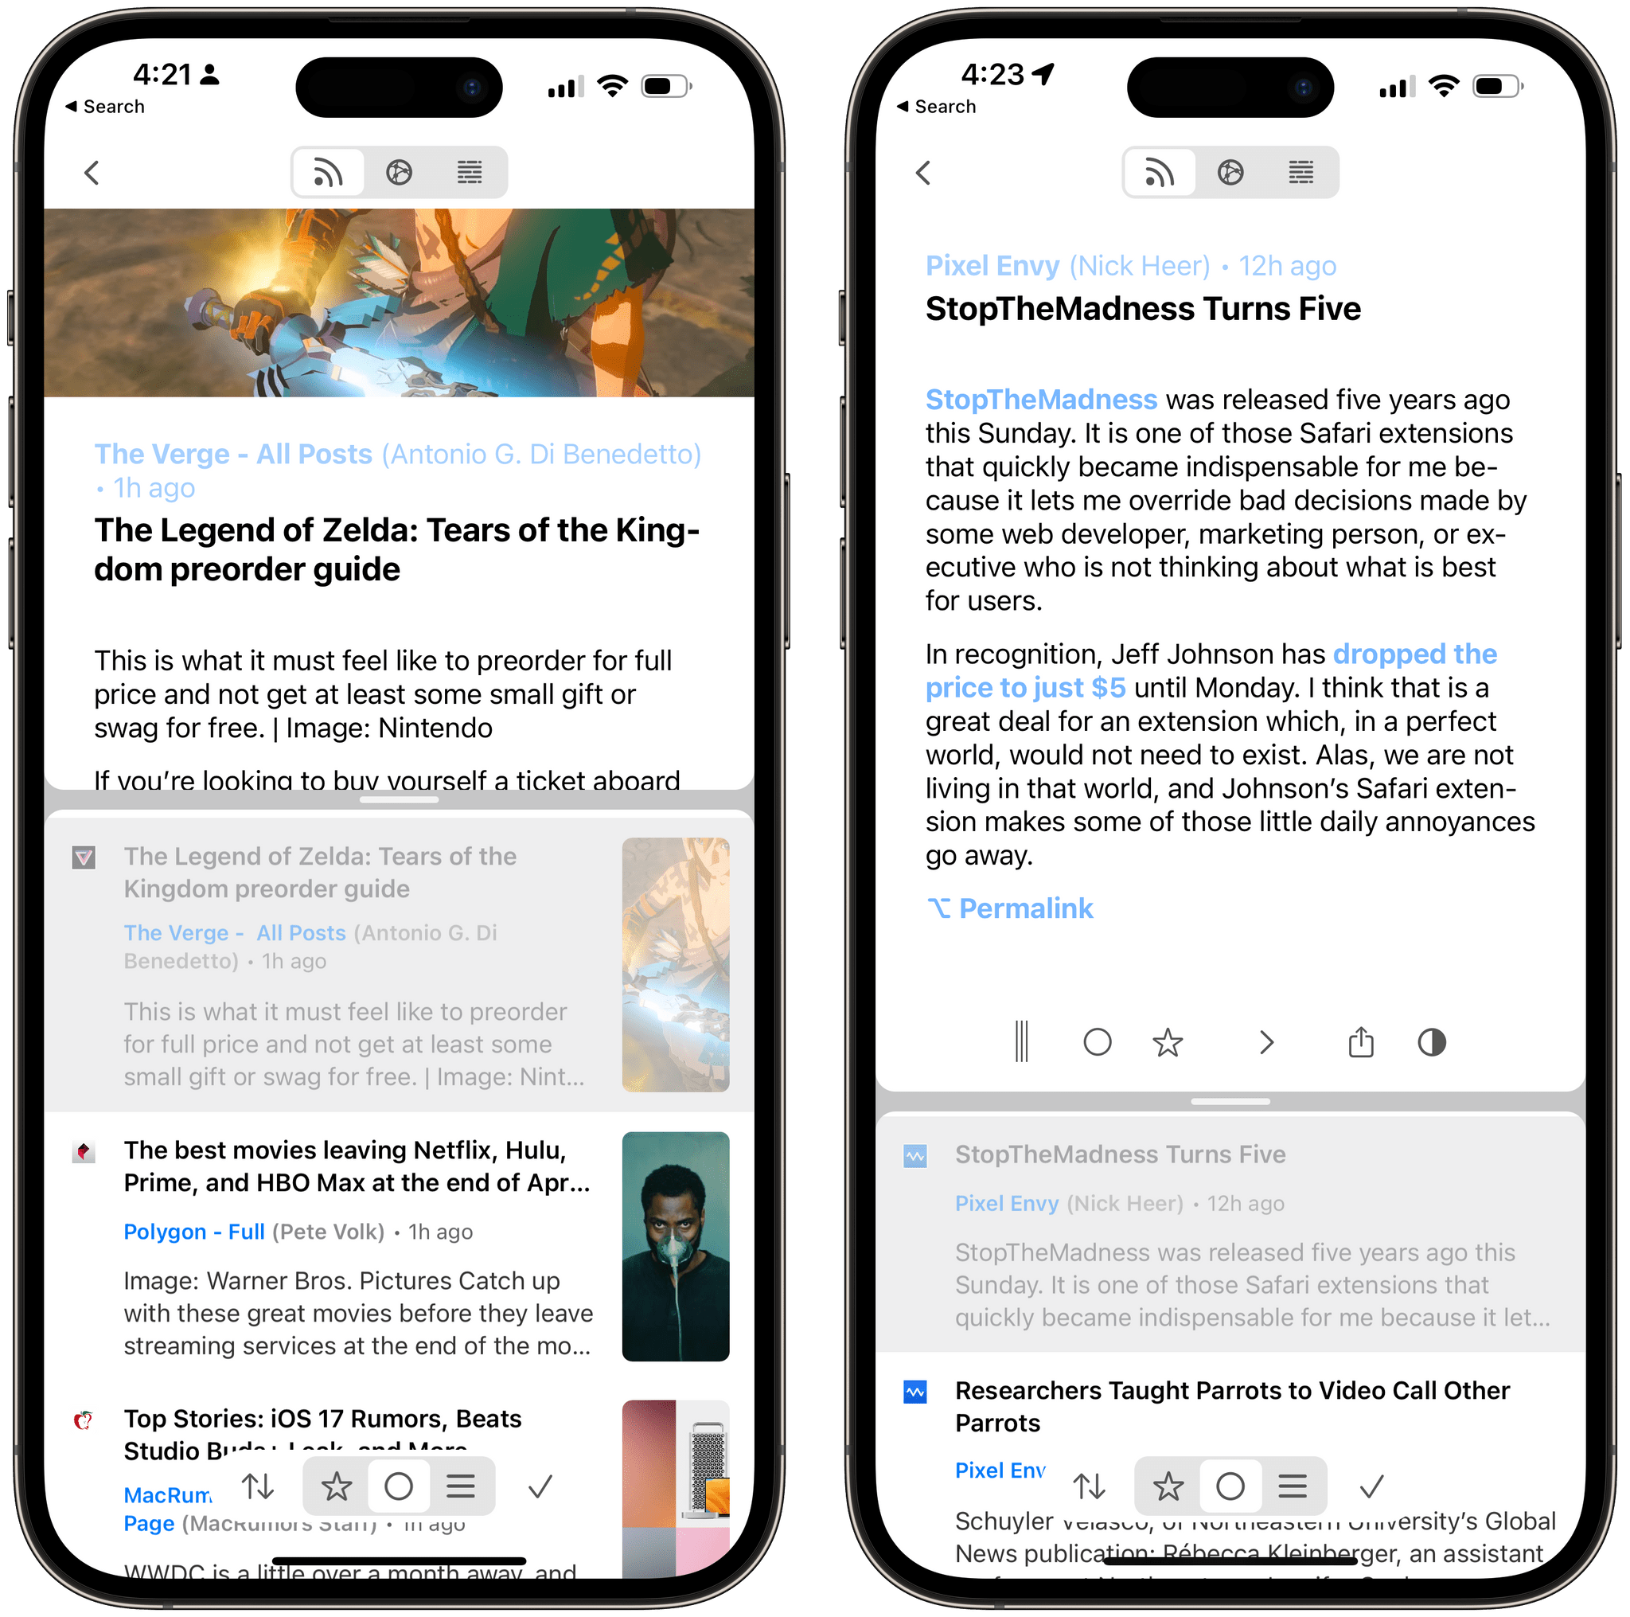
Task: Tap the RSS feed icon in toolbar
Action: [327, 172]
